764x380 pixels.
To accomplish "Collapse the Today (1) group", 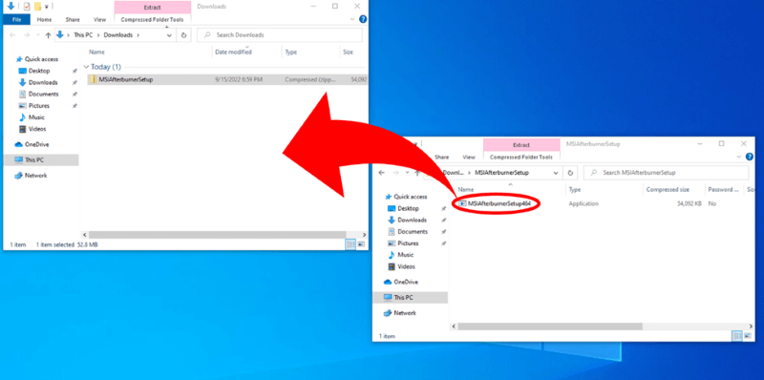I will pyautogui.click(x=87, y=67).
